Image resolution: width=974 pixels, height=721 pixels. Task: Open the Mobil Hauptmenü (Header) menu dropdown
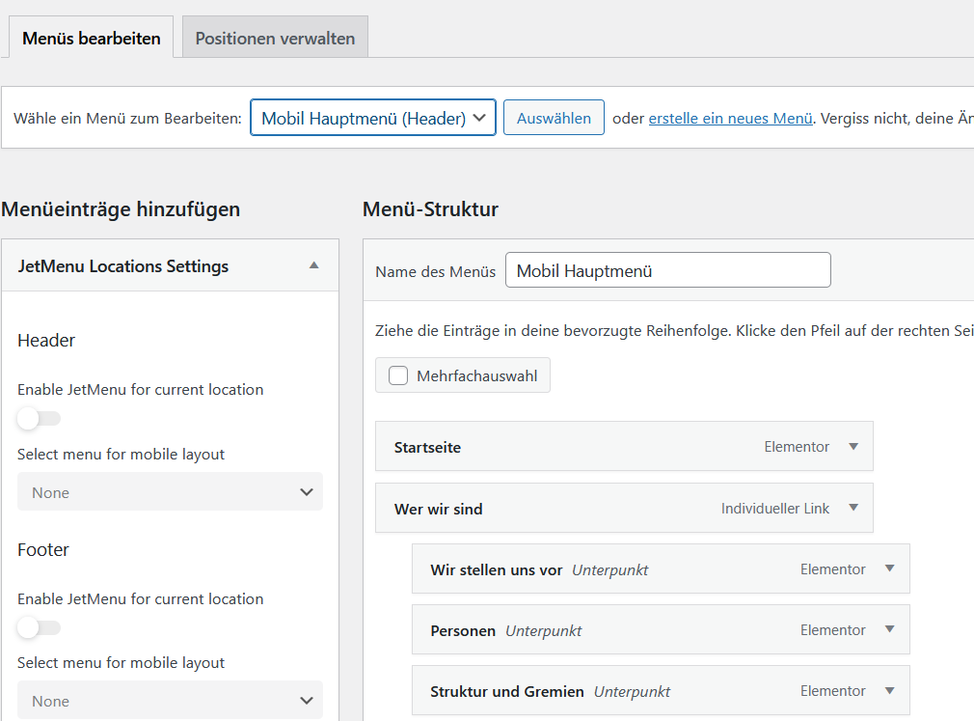(372, 118)
